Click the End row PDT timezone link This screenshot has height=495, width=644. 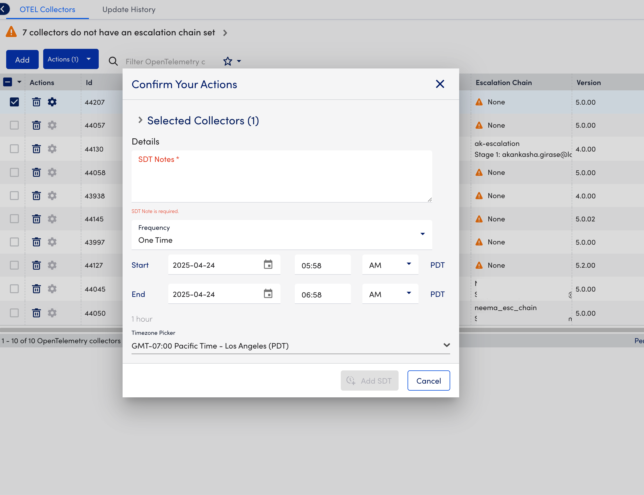click(x=437, y=294)
